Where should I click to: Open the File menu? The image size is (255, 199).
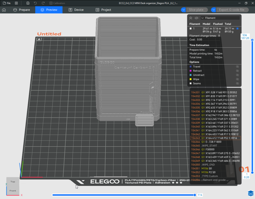[7, 3]
